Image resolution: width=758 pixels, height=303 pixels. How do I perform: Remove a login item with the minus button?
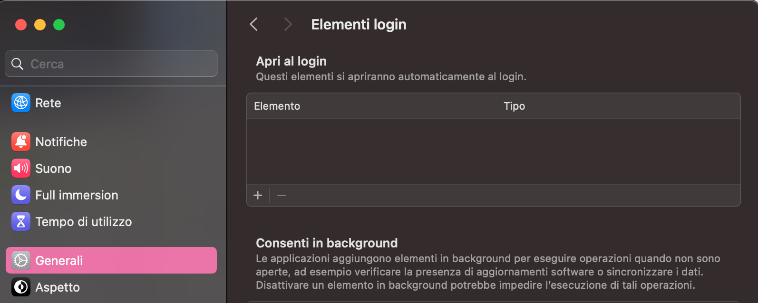coord(281,195)
